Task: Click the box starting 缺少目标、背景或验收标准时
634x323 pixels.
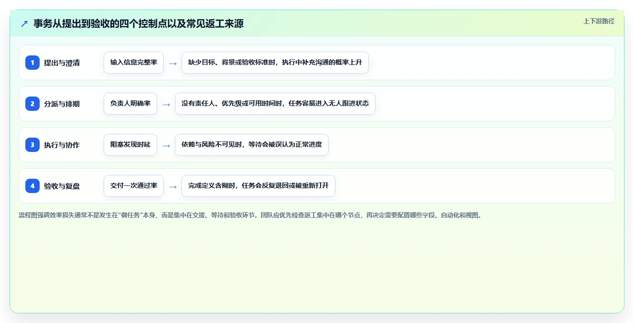Action: tap(275, 63)
